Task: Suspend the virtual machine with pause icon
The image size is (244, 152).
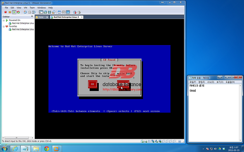Action: pos(9,12)
